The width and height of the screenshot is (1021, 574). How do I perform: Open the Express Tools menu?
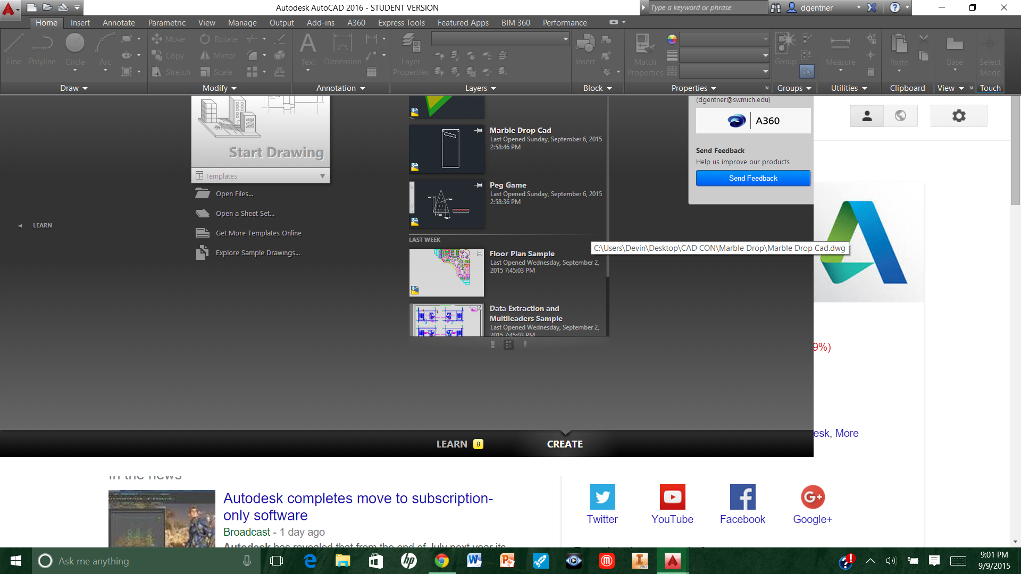point(401,22)
